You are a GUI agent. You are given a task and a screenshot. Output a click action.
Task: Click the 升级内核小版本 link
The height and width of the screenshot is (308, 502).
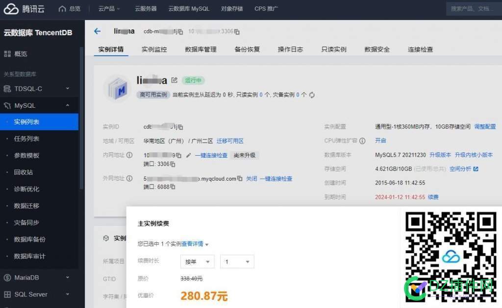pyautogui.click(x=474, y=155)
